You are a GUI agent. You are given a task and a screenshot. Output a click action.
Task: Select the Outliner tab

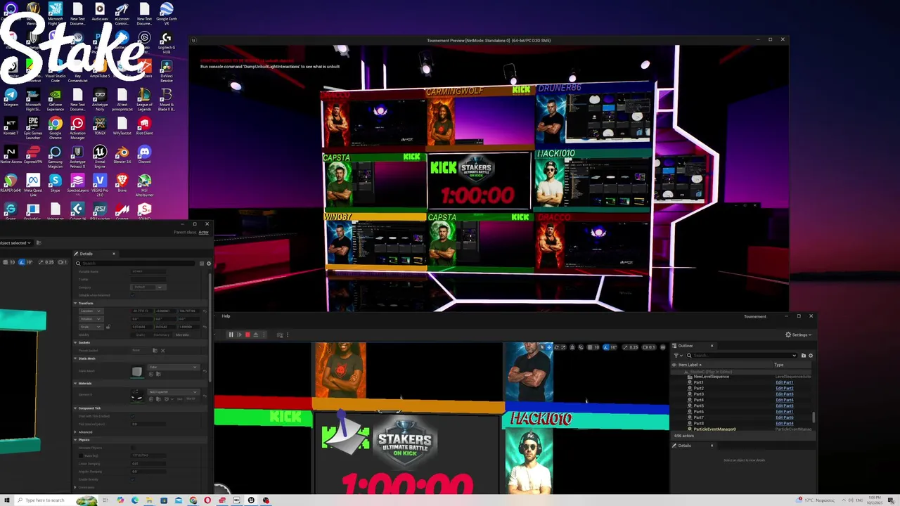686,346
